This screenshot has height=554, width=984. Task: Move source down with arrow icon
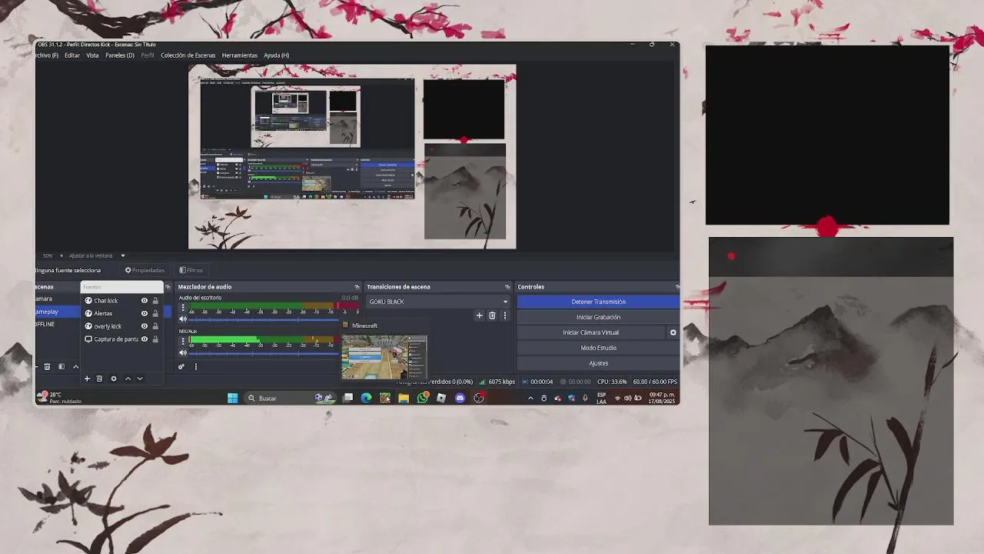(140, 379)
